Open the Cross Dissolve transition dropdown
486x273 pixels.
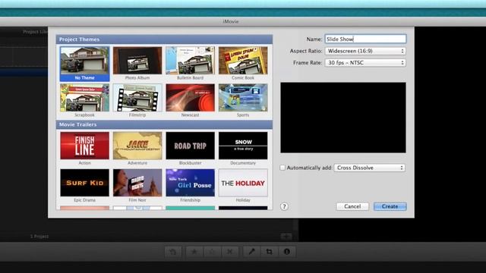(x=370, y=168)
